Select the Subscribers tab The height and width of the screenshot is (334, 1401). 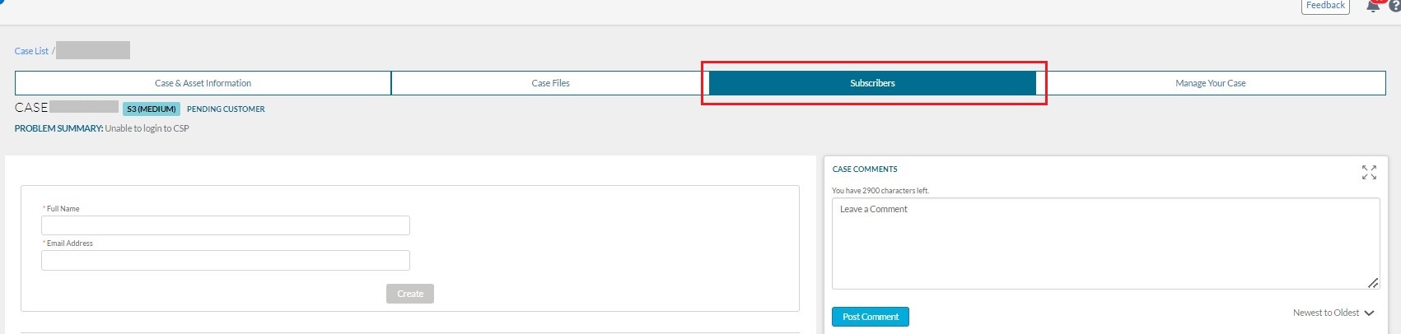872,83
